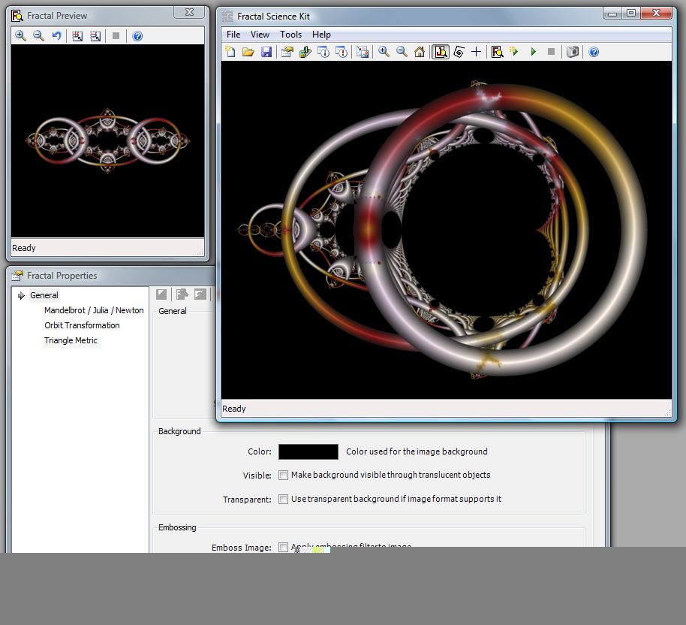Zoom in on the fractal preview
The width and height of the screenshot is (686, 625).
pos(21,35)
